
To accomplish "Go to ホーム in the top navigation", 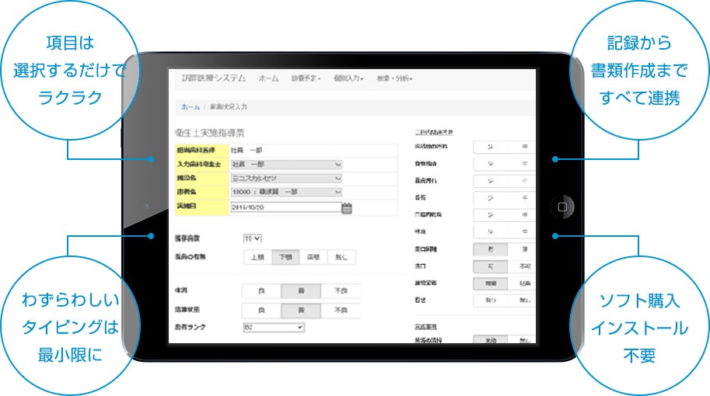I will 268,78.
